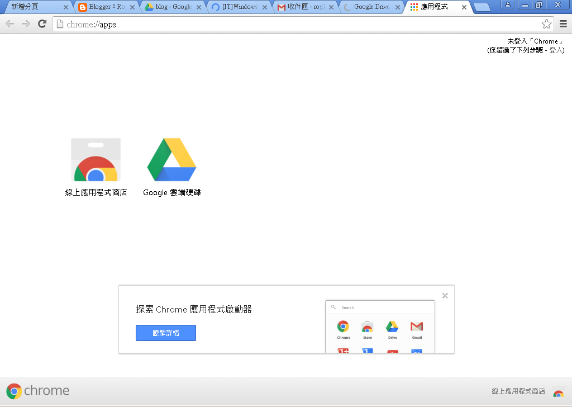Screen dimensions: 572x407
Task: Go back with the back arrow
Action: tap(10, 24)
